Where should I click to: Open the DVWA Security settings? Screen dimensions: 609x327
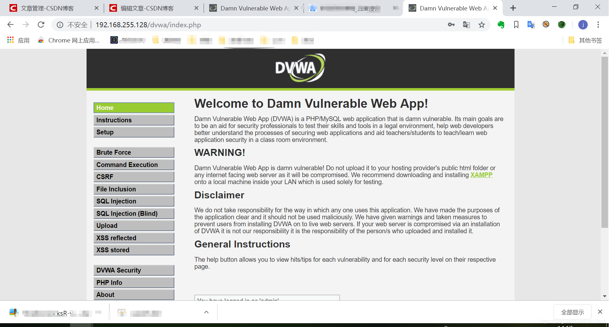tap(134, 270)
